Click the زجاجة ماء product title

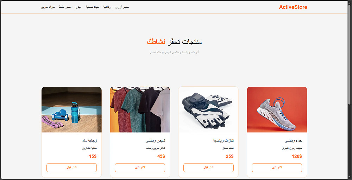(x=89, y=141)
